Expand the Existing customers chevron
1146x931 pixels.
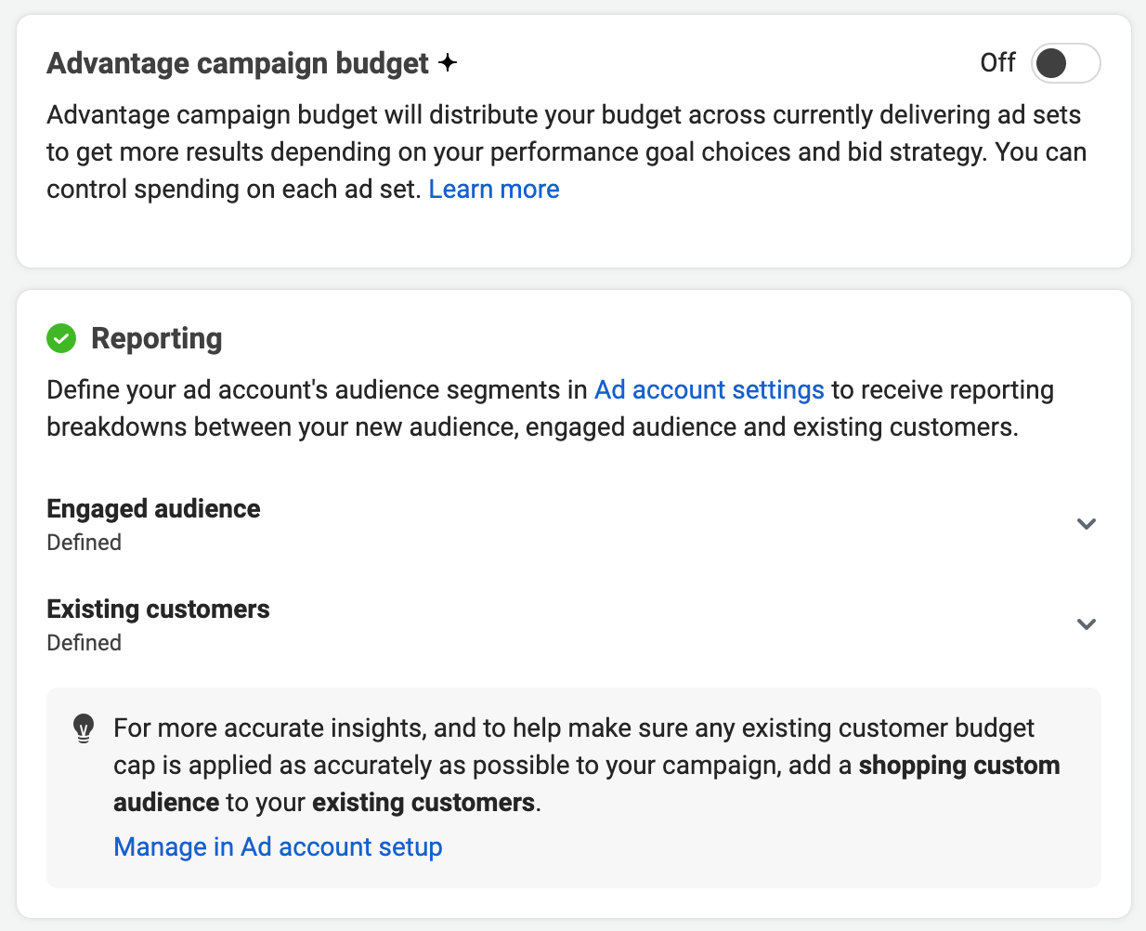[x=1087, y=624]
